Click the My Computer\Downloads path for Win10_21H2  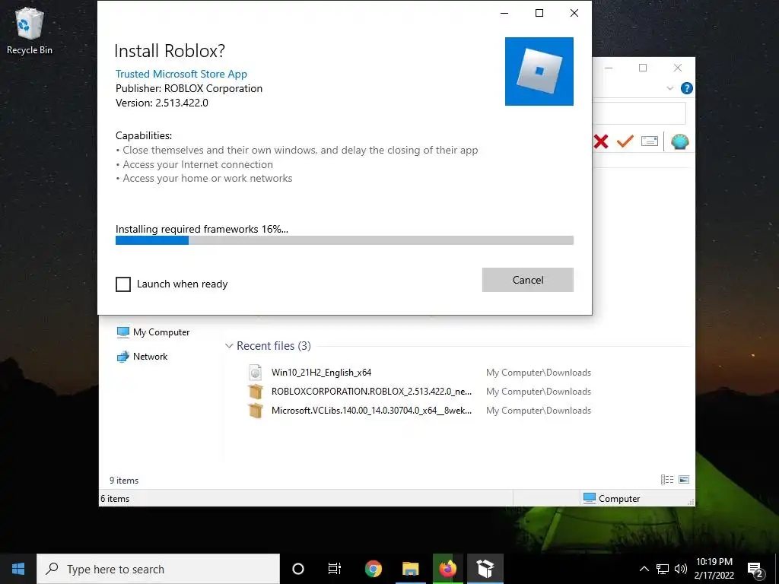[x=539, y=373]
